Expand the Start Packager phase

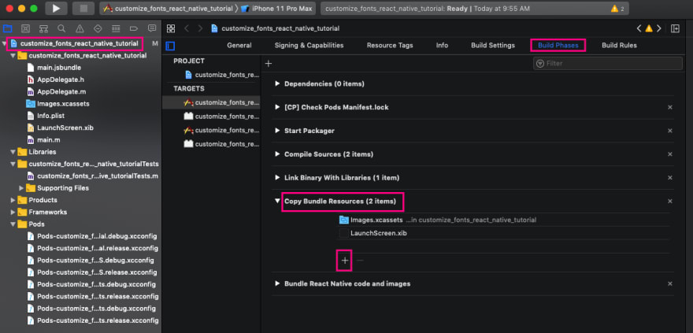coord(277,131)
